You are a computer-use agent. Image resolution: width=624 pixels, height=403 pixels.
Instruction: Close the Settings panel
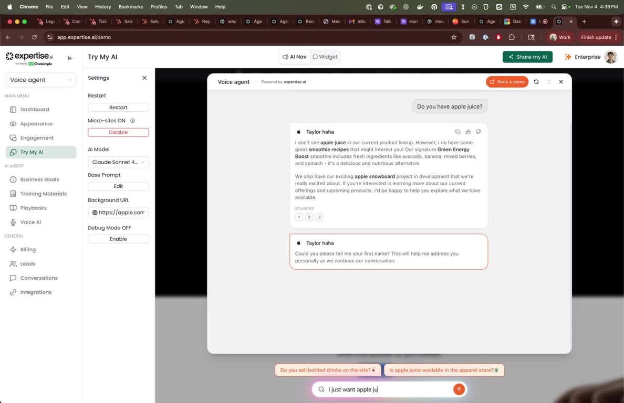coord(144,78)
